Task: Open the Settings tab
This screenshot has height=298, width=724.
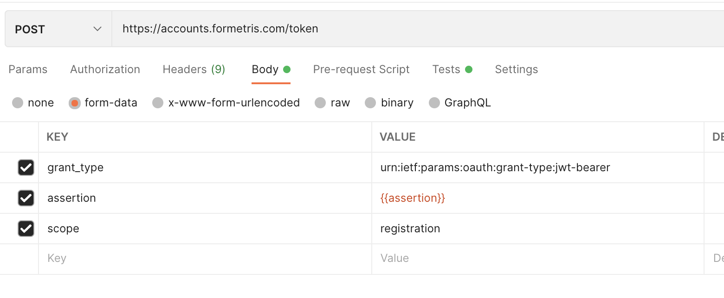Action: [x=516, y=69]
